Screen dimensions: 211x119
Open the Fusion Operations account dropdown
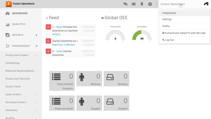pyautogui.click(x=173, y=4)
